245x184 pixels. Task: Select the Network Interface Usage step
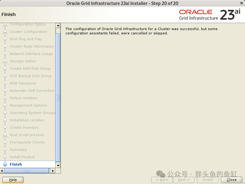point(31,54)
